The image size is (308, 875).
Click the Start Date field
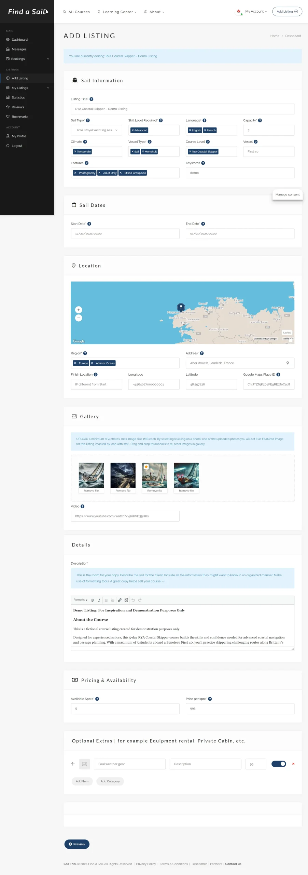point(125,234)
